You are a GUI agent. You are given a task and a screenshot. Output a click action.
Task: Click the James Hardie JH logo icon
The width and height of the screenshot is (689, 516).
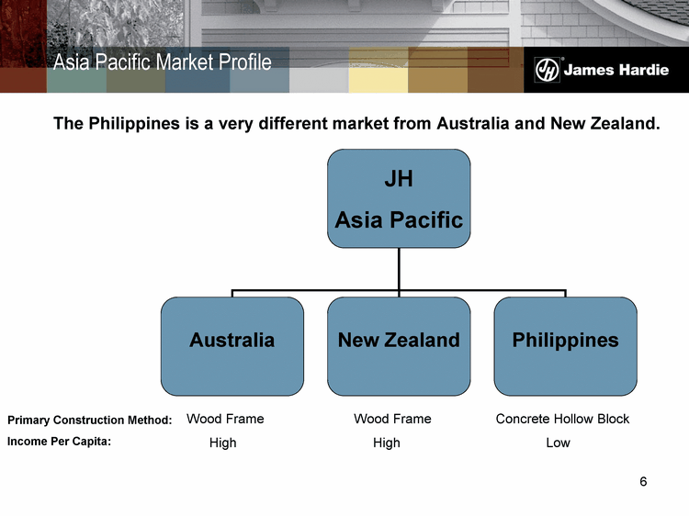coord(548,70)
